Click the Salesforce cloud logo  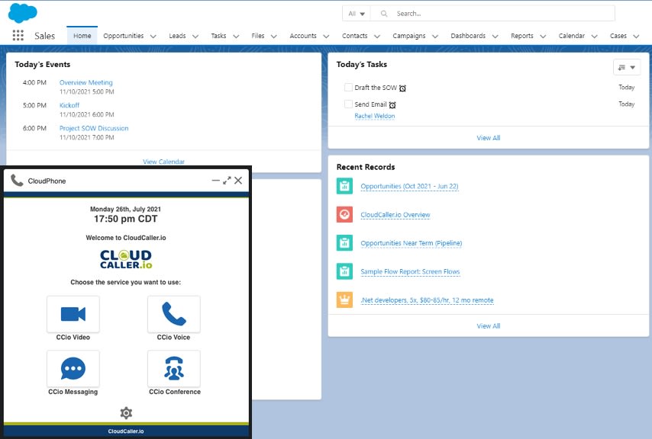point(22,13)
